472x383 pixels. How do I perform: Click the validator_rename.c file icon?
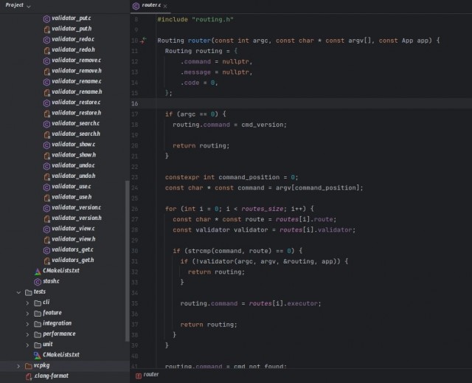pyautogui.click(x=46, y=82)
